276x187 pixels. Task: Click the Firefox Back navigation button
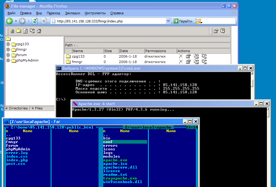[9, 21]
